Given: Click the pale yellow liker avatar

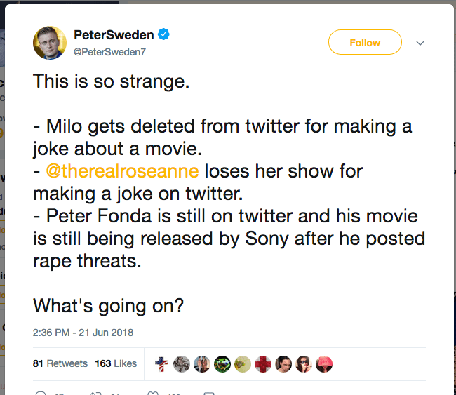Looking at the screenshot, I should (x=243, y=364).
